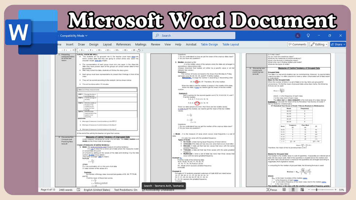
Task: Switch to Read Mode view icon
Action: tap(284, 190)
